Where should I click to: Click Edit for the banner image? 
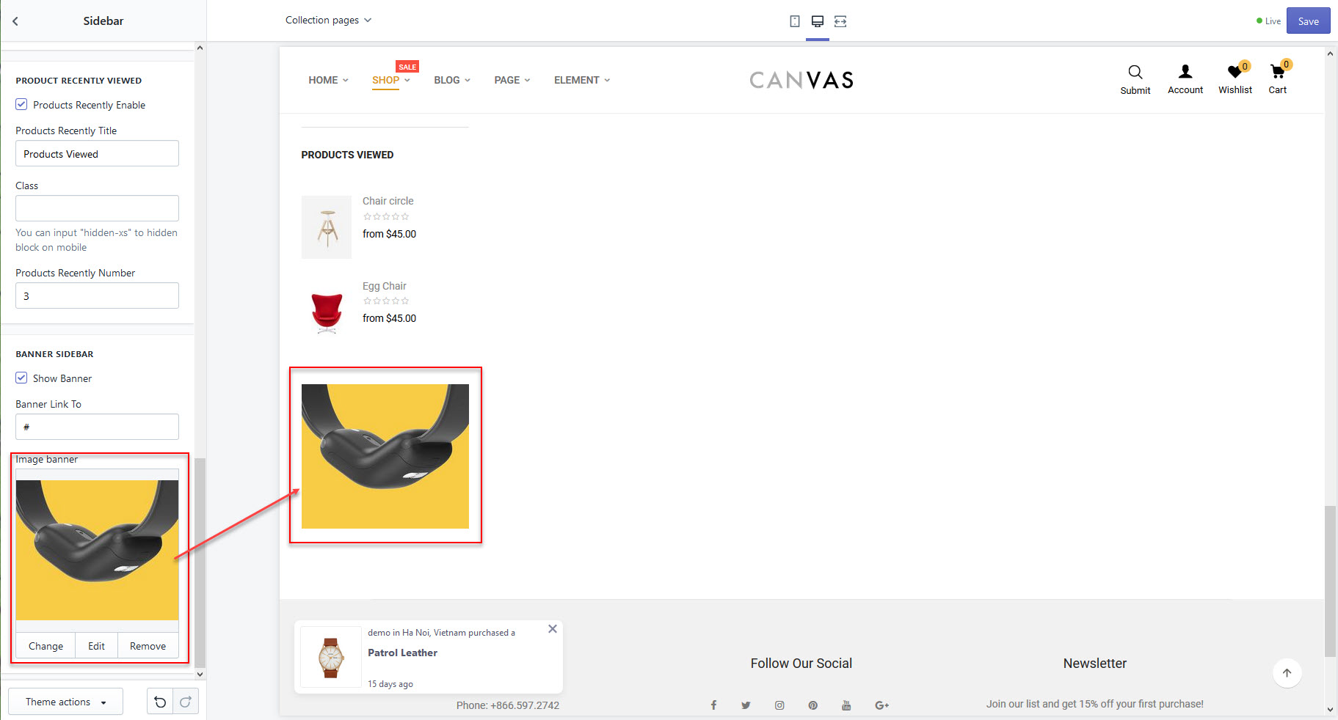(96, 646)
